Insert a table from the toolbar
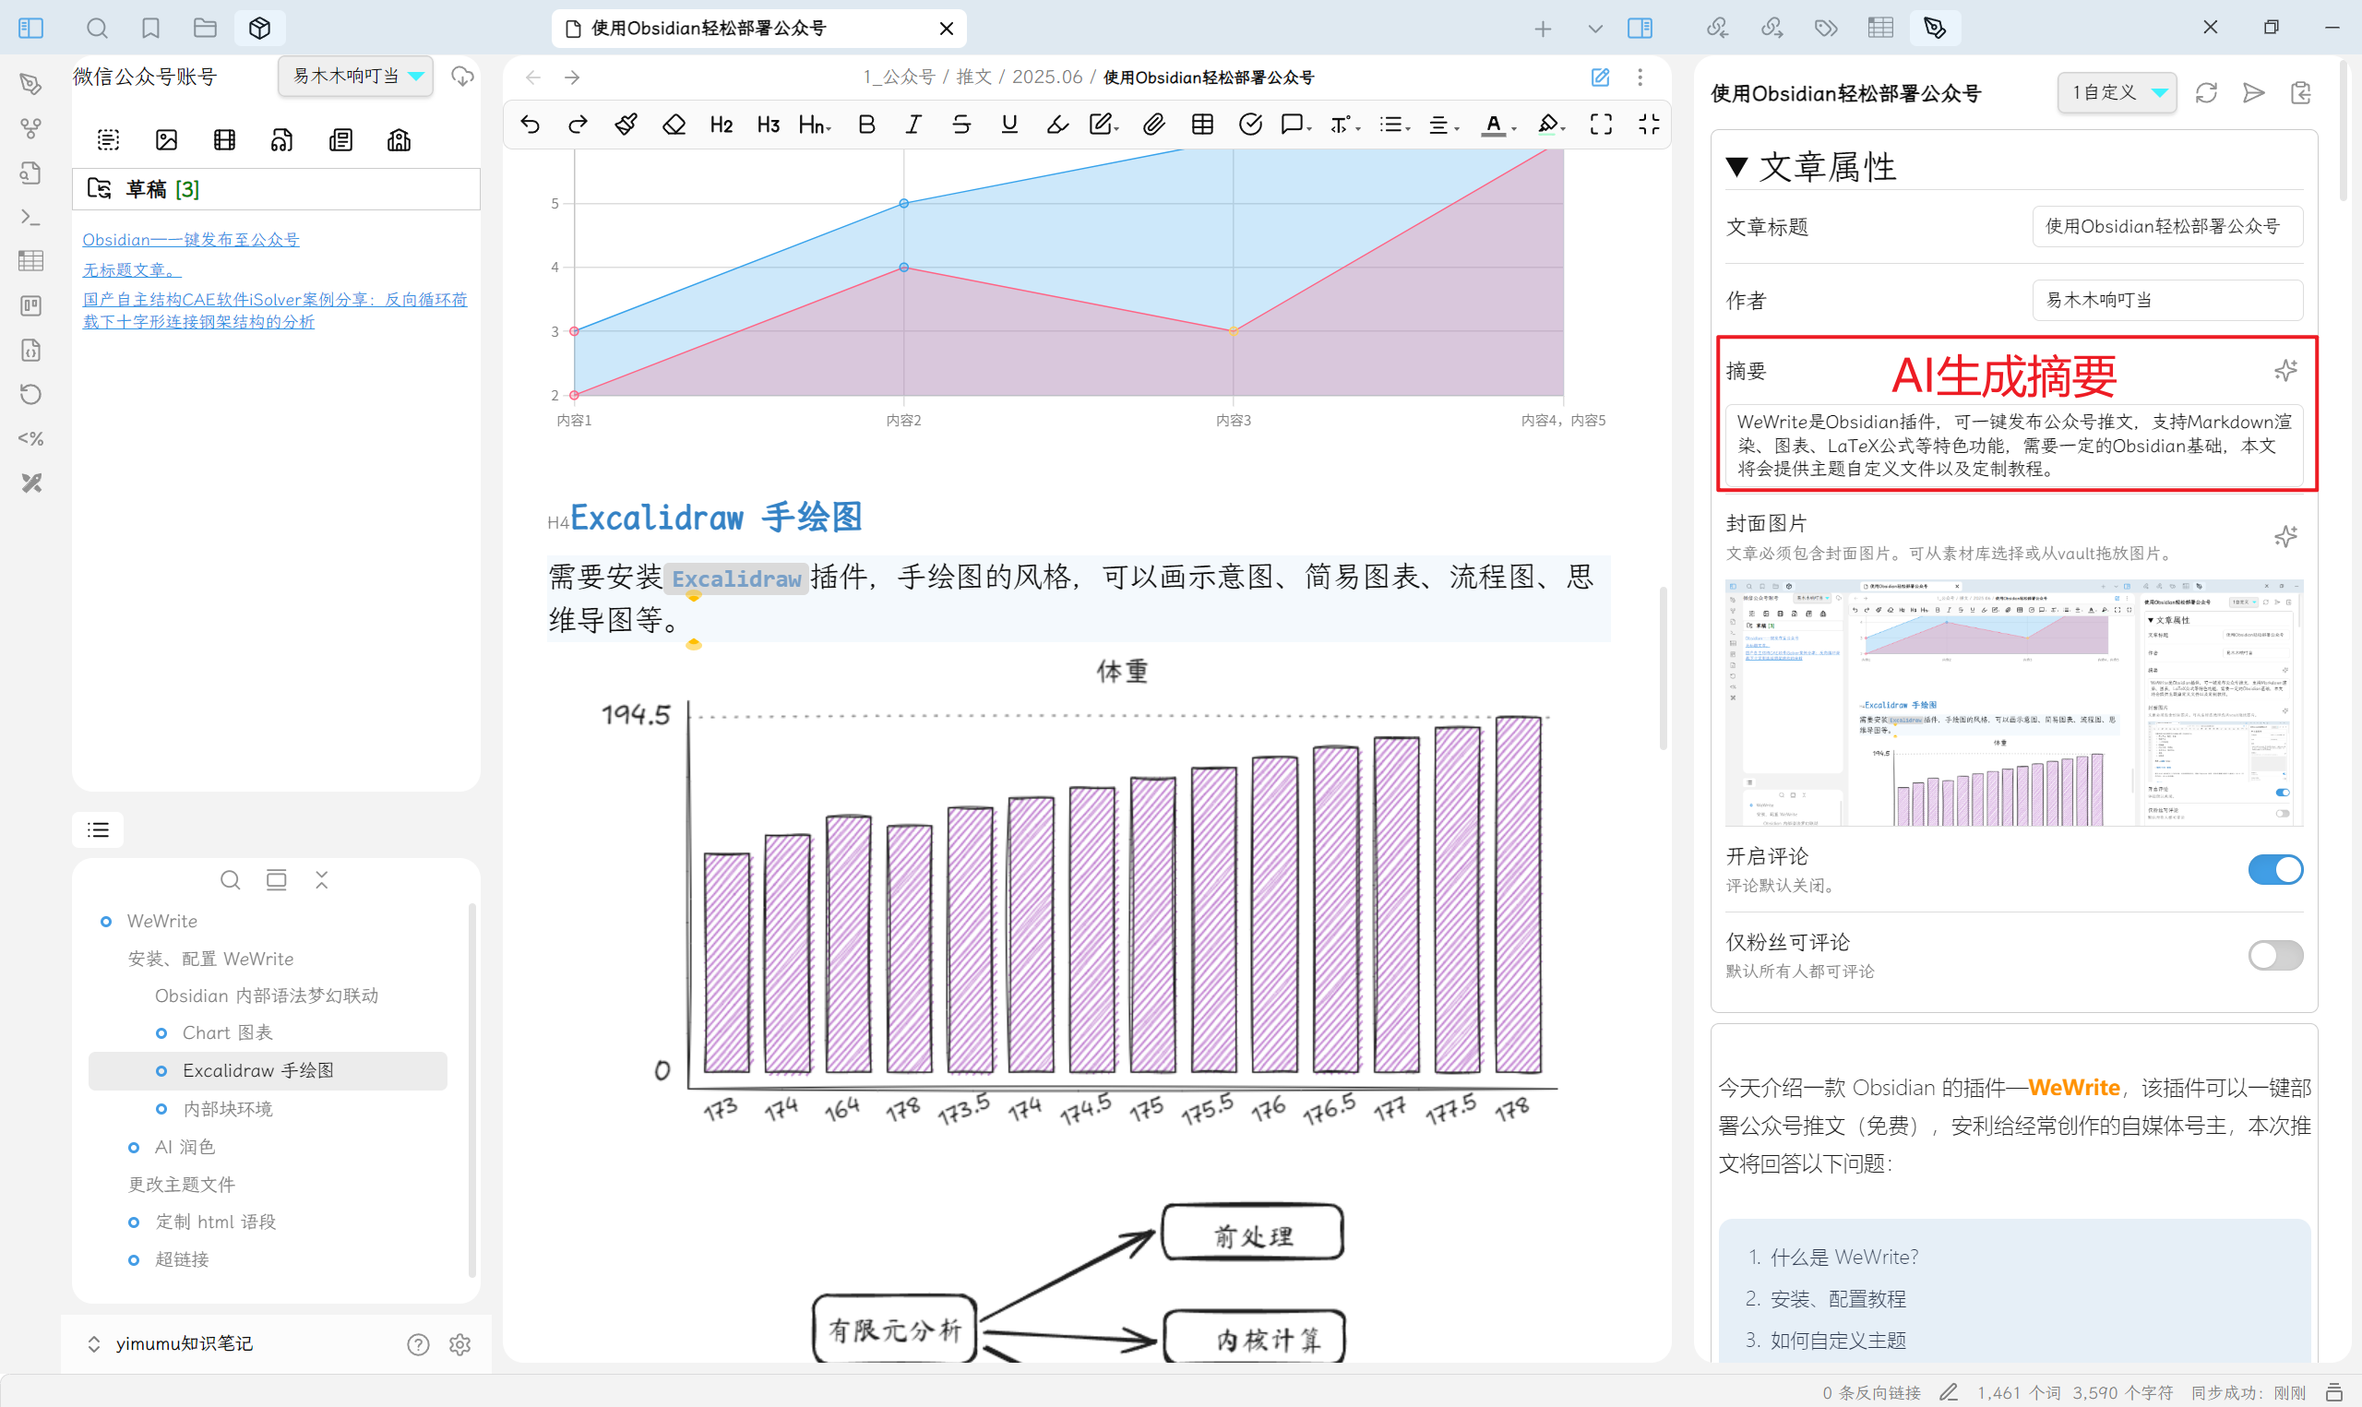 (1202, 125)
